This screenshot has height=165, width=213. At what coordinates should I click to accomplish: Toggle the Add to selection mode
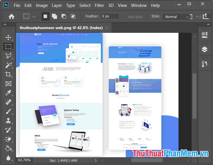54,16
